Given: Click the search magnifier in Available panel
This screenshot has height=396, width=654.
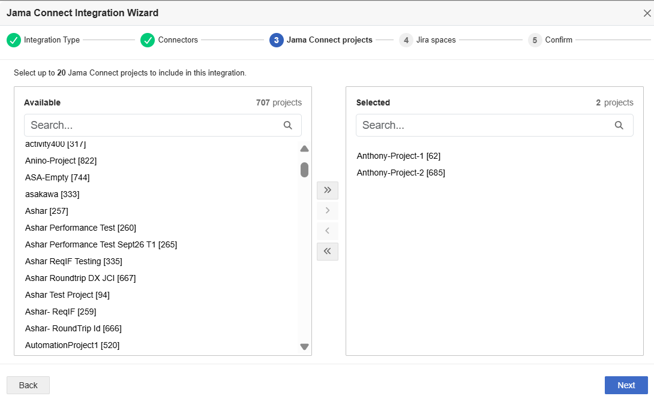Looking at the screenshot, I should point(288,125).
